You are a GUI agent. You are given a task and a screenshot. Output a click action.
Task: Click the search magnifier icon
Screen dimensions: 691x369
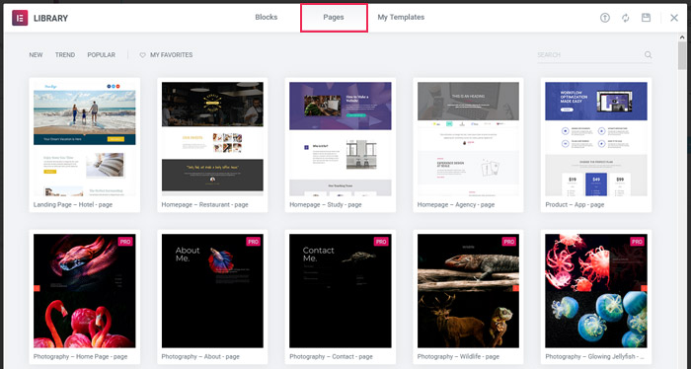point(648,54)
